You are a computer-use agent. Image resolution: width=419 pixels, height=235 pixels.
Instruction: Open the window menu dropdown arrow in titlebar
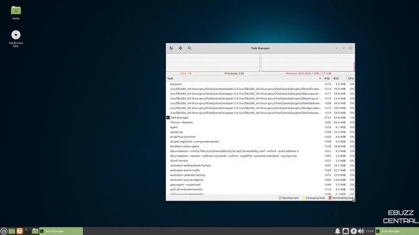click(337, 48)
